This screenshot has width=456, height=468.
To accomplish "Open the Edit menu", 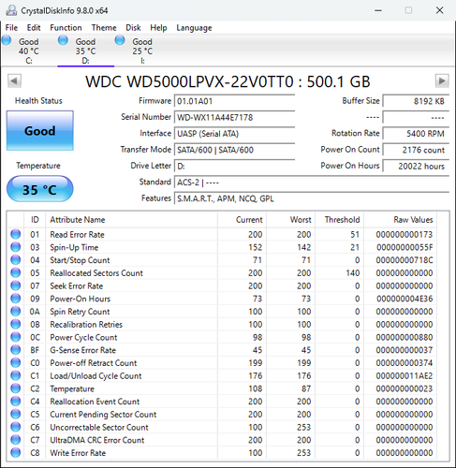I will 34,28.
